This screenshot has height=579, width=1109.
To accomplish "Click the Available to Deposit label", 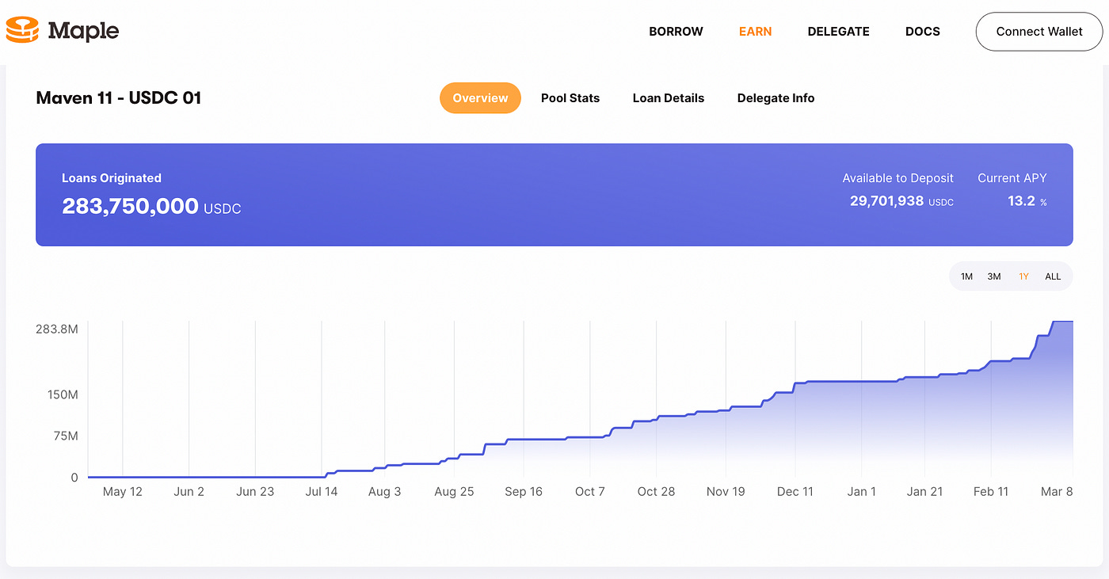I will (x=897, y=178).
